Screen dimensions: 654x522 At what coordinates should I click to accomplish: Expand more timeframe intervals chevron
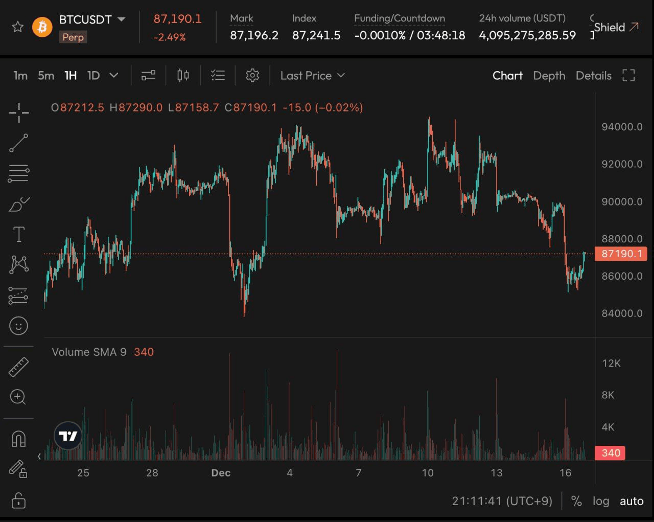(x=114, y=76)
